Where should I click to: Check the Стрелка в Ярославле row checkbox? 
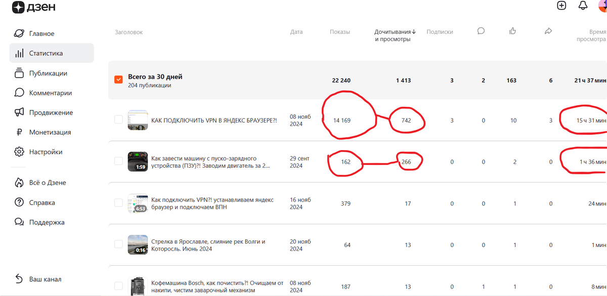pyautogui.click(x=118, y=244)
